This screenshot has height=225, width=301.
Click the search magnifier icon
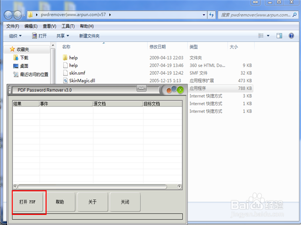pos(294,14)
